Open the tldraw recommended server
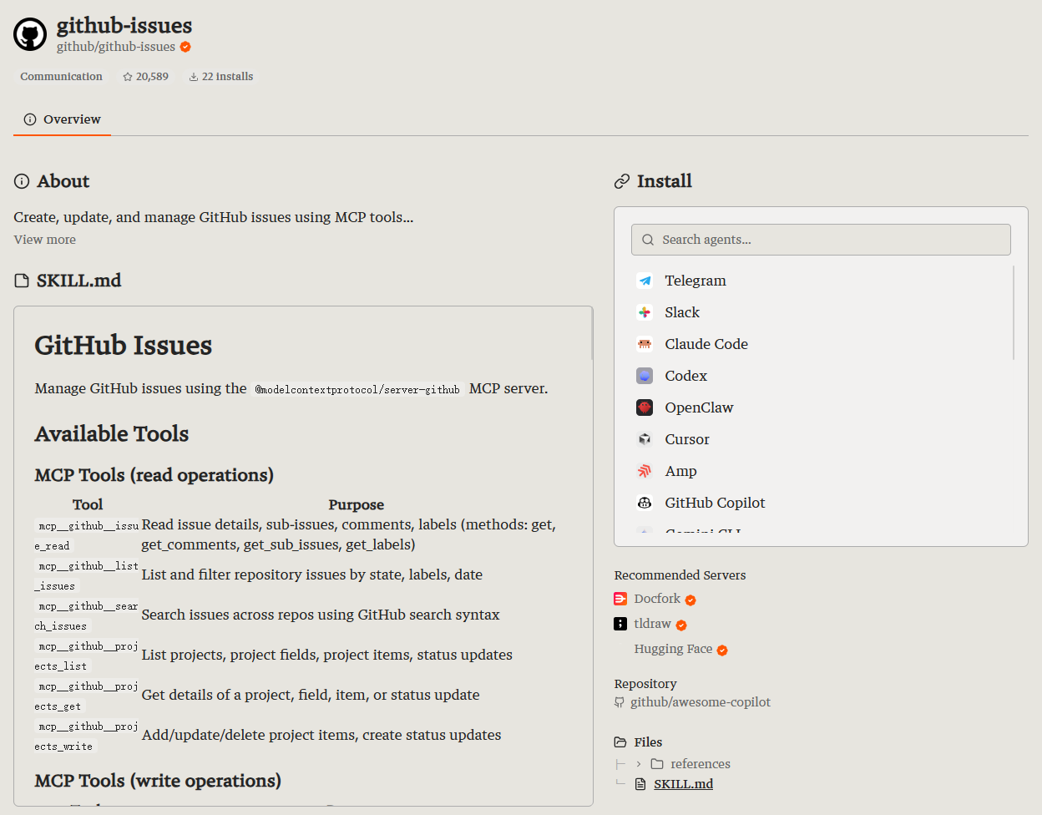This screenshot has width=1042, height=815. pos(653,624)
